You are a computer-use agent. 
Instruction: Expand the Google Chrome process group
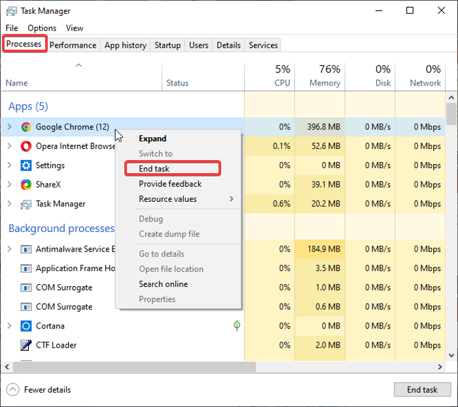tap(9, 127)
